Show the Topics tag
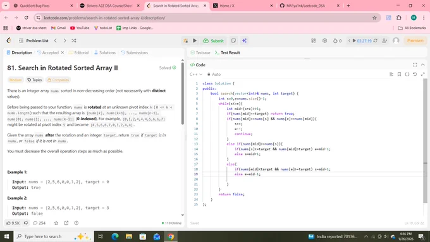 click(x=35, y=80)
